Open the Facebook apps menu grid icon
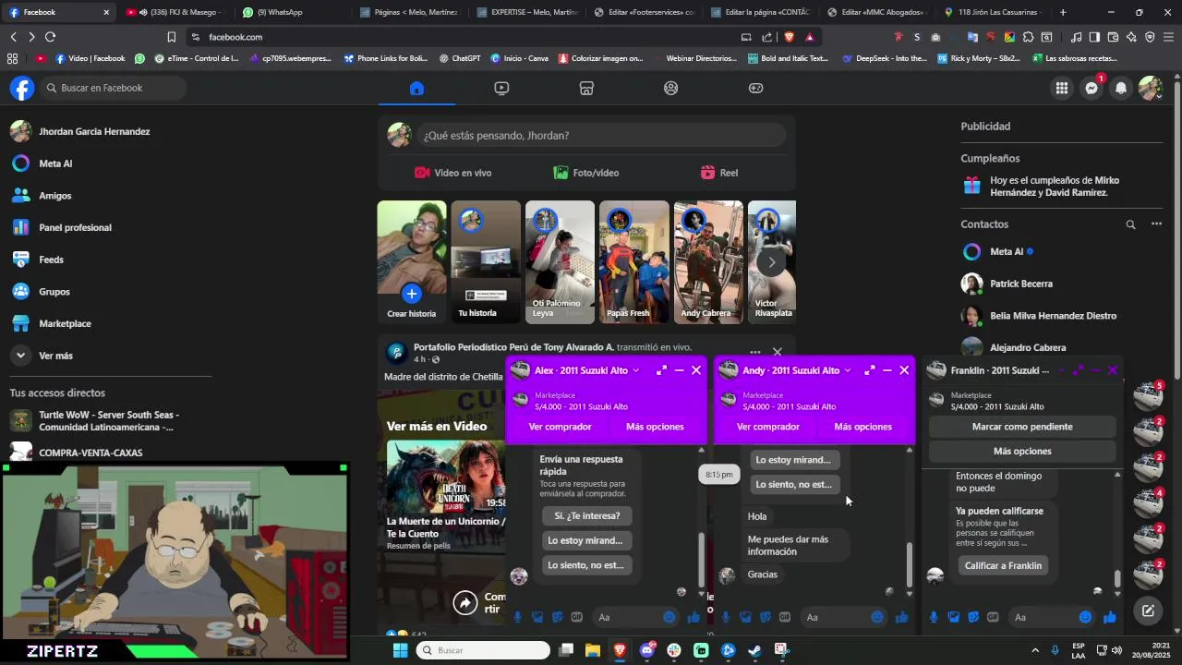 [1062, 88]
